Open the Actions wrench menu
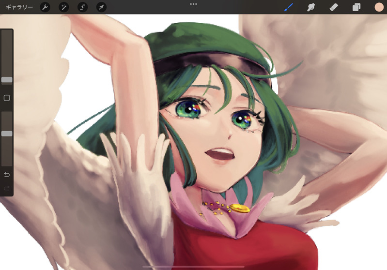 pos(45,7)
